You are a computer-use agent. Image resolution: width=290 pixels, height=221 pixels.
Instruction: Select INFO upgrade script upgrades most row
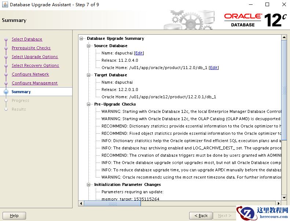click(191, 163)
